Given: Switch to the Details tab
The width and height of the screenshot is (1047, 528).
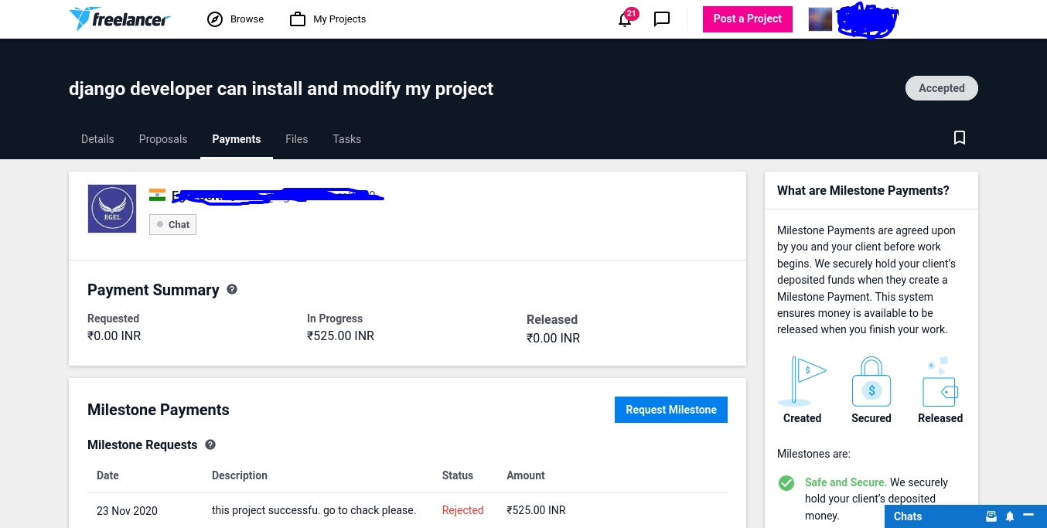Looking at the screenshot, I should 97,139.
